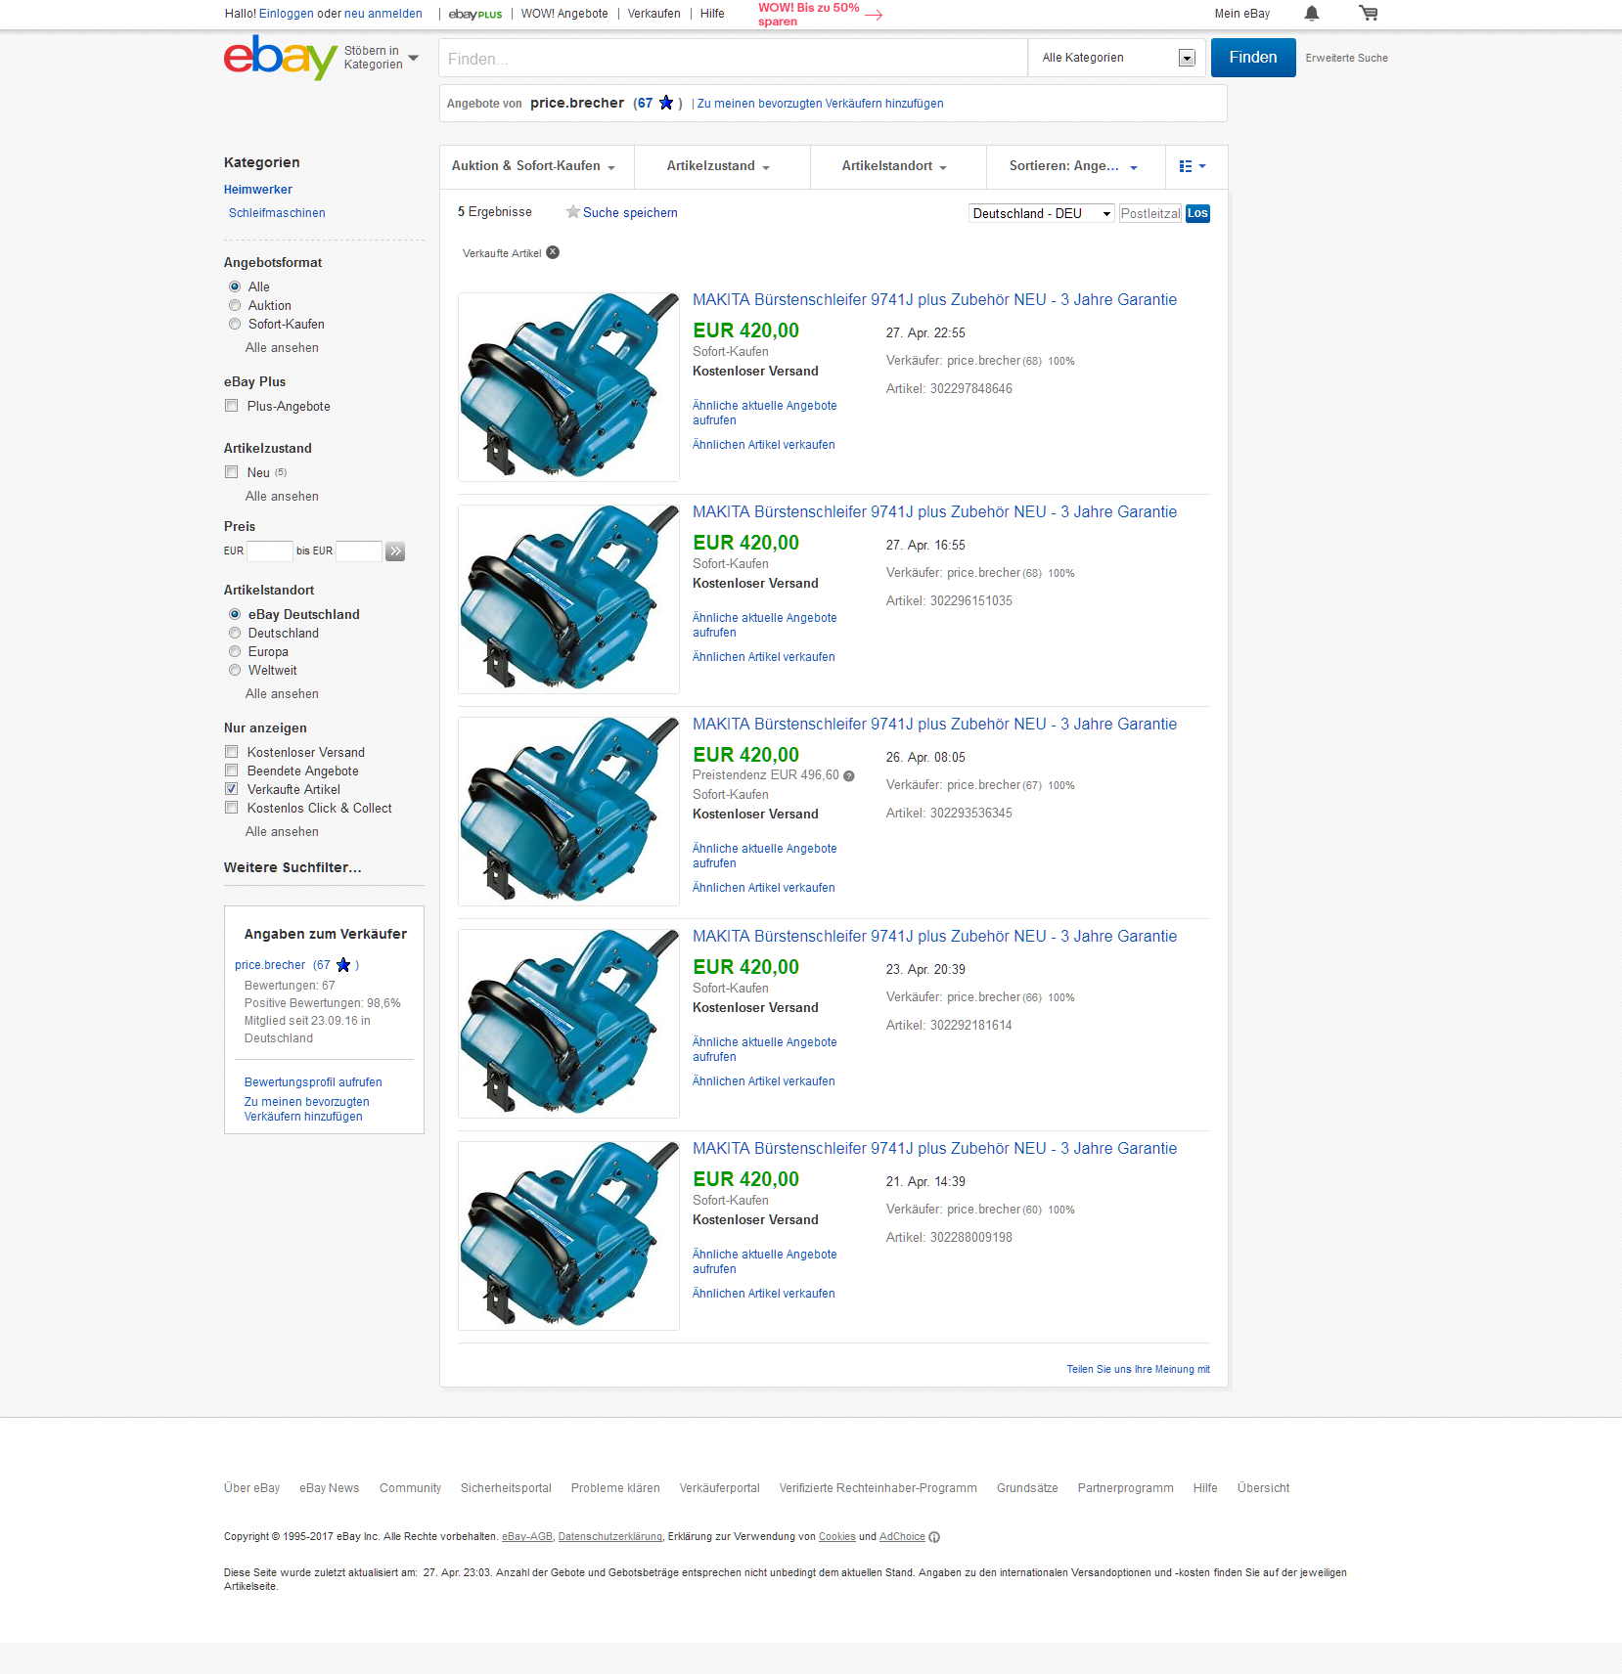Select the Europa location radio button
Screen dimensions: 1622x1674
(235, 651)
